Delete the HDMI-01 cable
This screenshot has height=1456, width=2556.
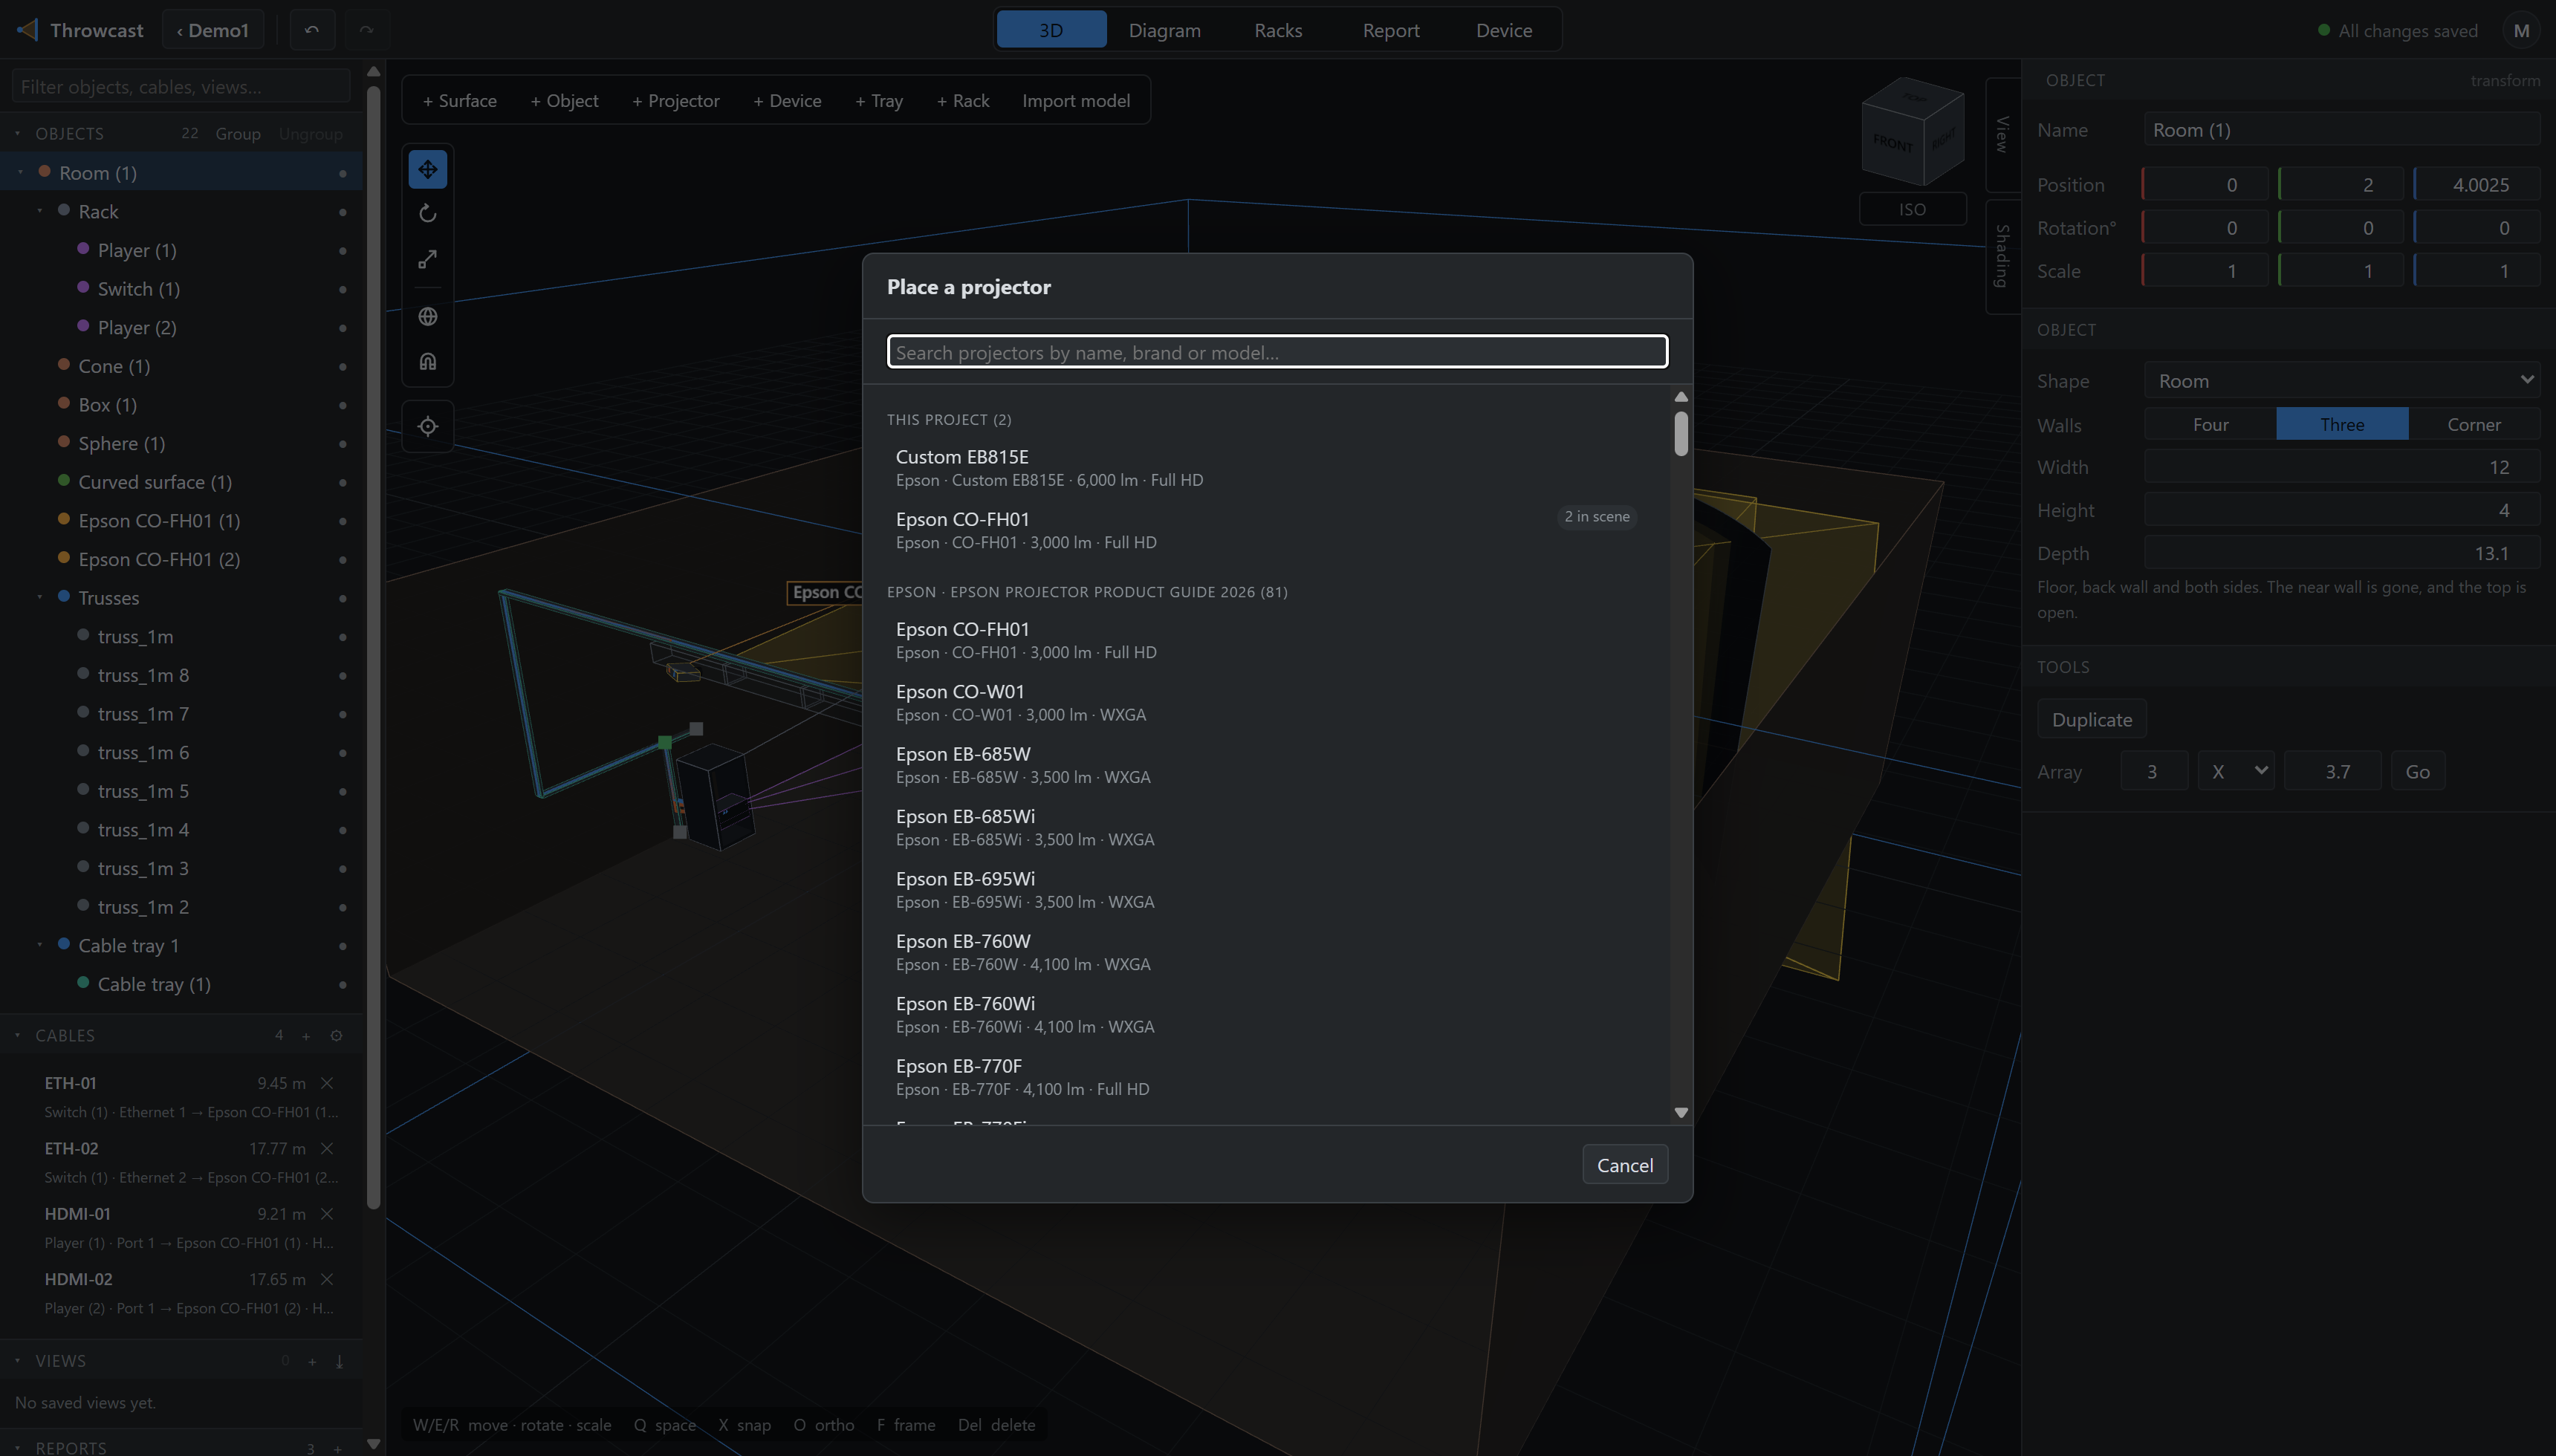(x=327, y=1214)
